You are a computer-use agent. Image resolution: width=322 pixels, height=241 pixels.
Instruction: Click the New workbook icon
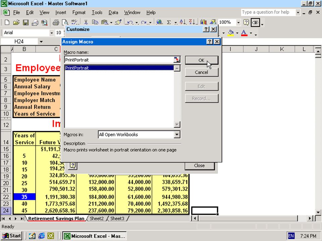tap(7, 22)
